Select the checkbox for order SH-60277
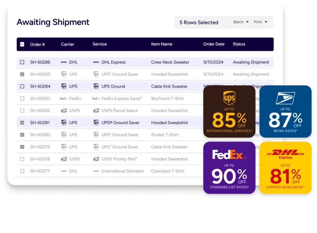This screenshot has width=317, height=233. pyautogui.click(x=22, y=171)
